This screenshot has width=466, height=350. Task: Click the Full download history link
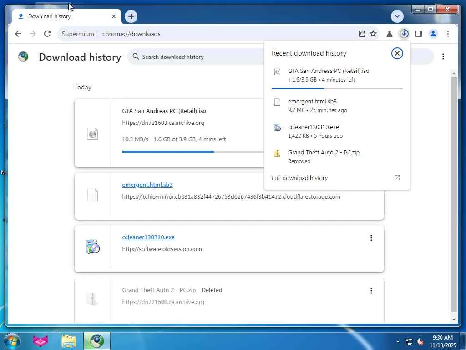[x=299, y=178]
